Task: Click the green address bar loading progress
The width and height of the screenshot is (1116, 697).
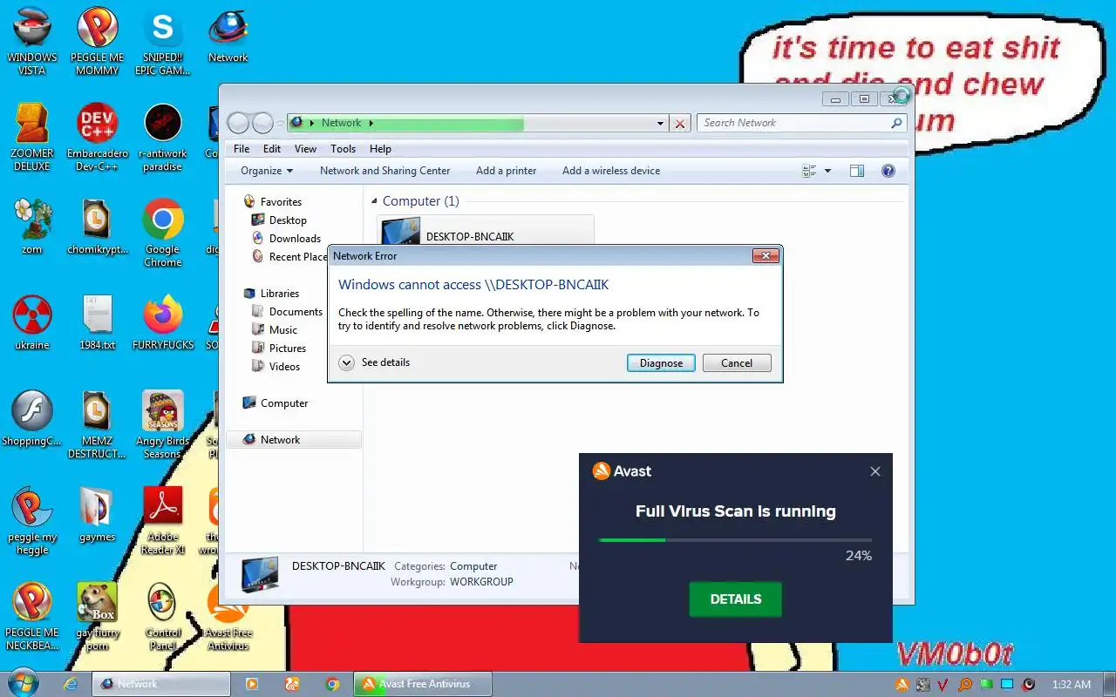Action: tap(405, 124)
